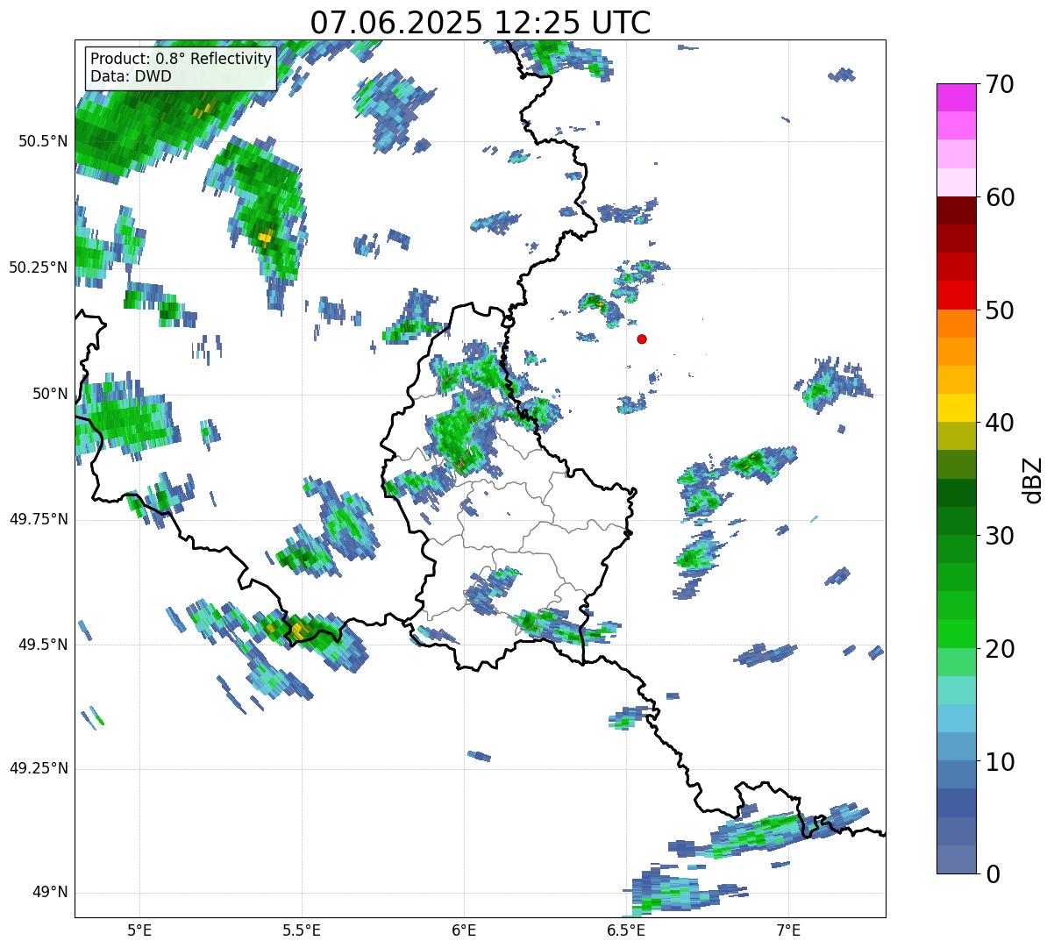Image resolution: width=1054 pixels, height=948 pixels.
Task: Click the 49.75°N latitude label
Action: click(x=39, y=519)
